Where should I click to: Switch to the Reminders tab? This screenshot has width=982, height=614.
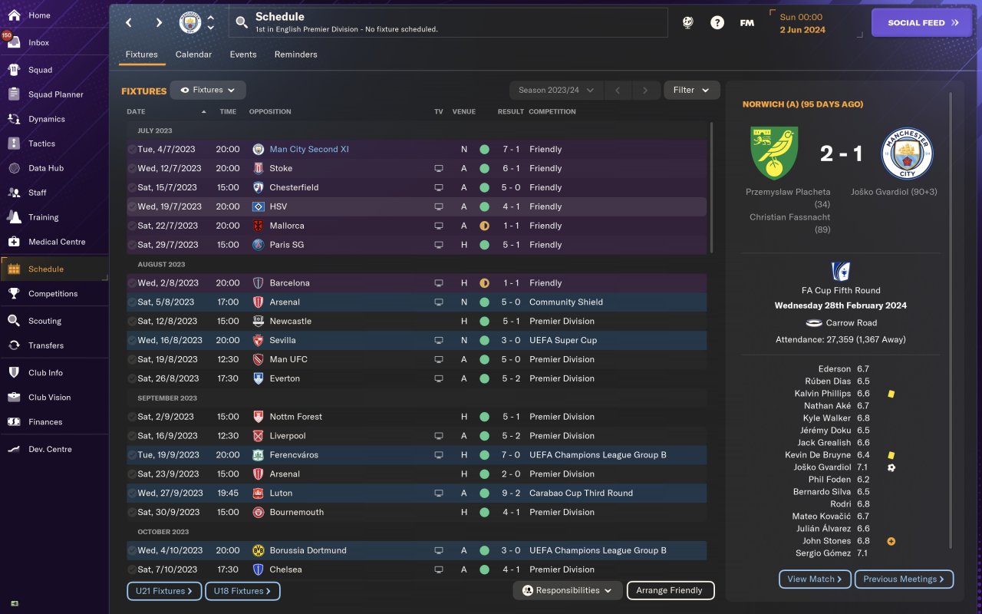295,54
